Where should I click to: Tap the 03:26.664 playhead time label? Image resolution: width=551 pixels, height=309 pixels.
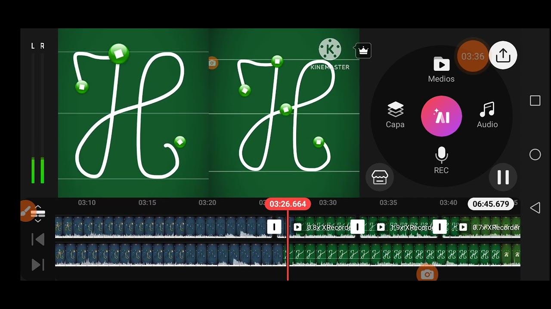[x=288, y=204]
